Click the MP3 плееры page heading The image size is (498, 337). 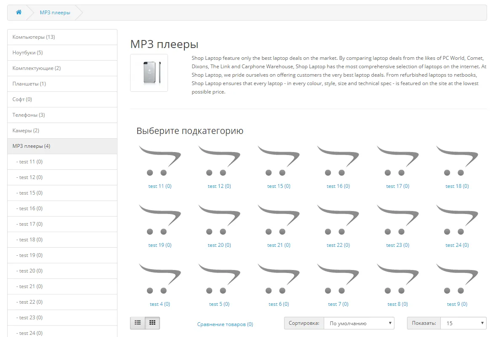point(164,44)
